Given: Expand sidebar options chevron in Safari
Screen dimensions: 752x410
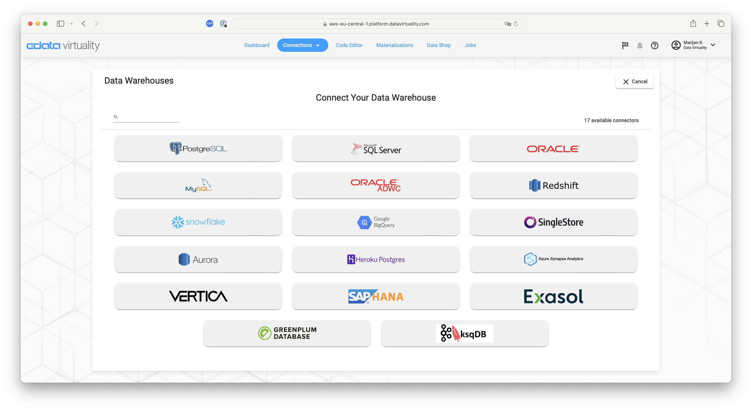Looking at the screenshot, I should (x=71, y=24).
